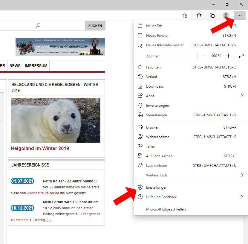The height and width of the screenshot is (244, 248).
Task: Expand the Apps submenu
Action: tap(242, 96)
